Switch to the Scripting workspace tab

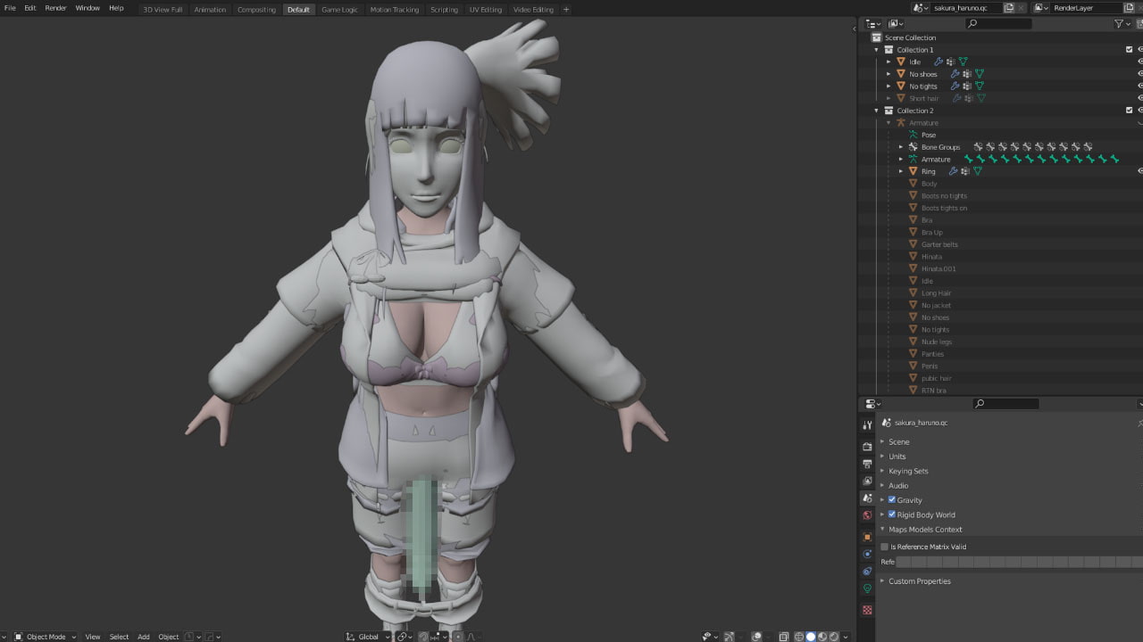click(x=444, y=9)
